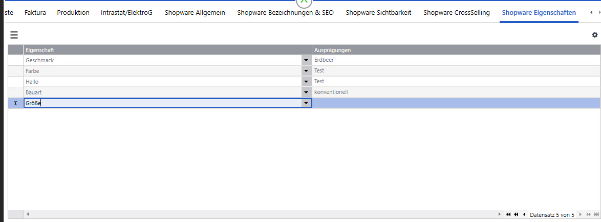
Task: Go to the next record arrow
Action: tap(581, 215)
